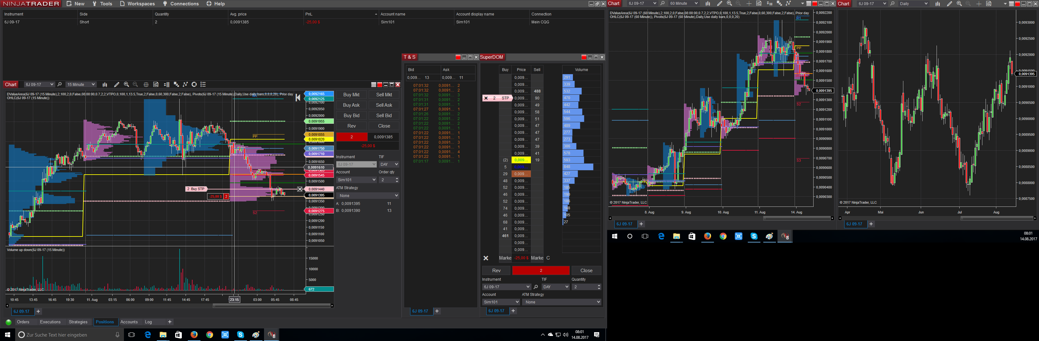Cancel the 2 Buy STP order on chart
Image resolution: width=1039 pixels, height=341 pixels.
[300, 189]
